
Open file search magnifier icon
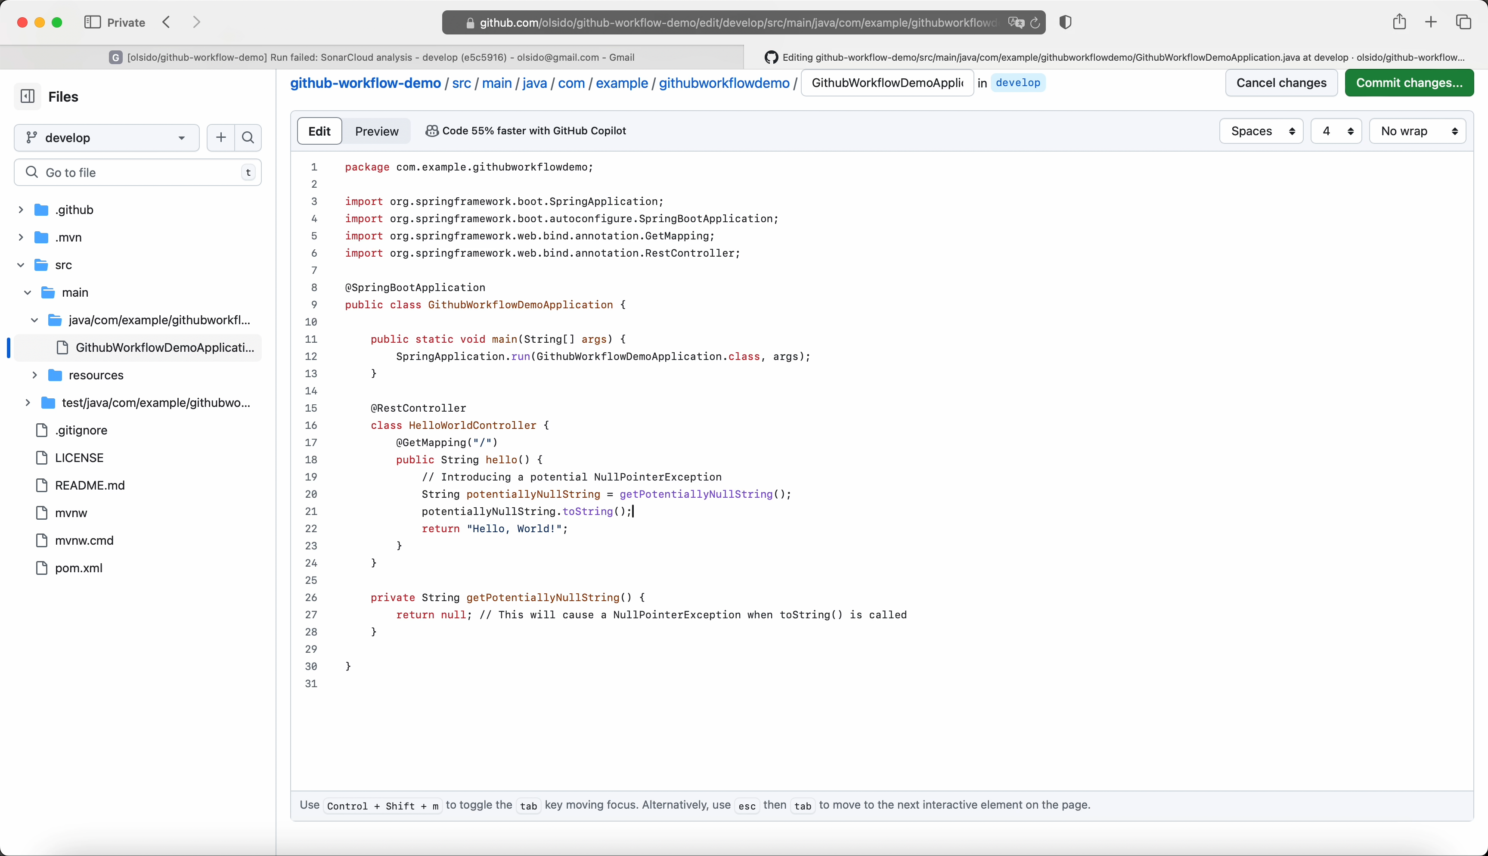click(248, 138)
